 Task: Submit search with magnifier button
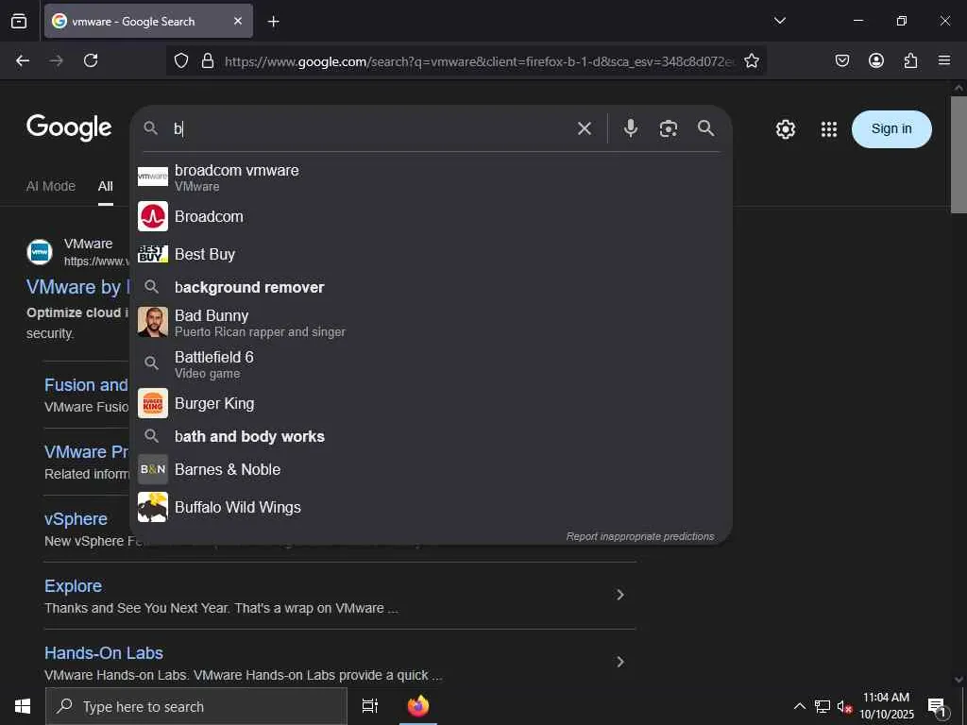(x=706, y=128)
